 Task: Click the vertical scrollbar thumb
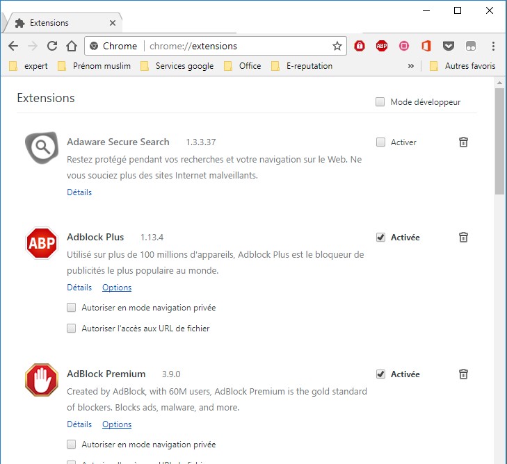499,141
